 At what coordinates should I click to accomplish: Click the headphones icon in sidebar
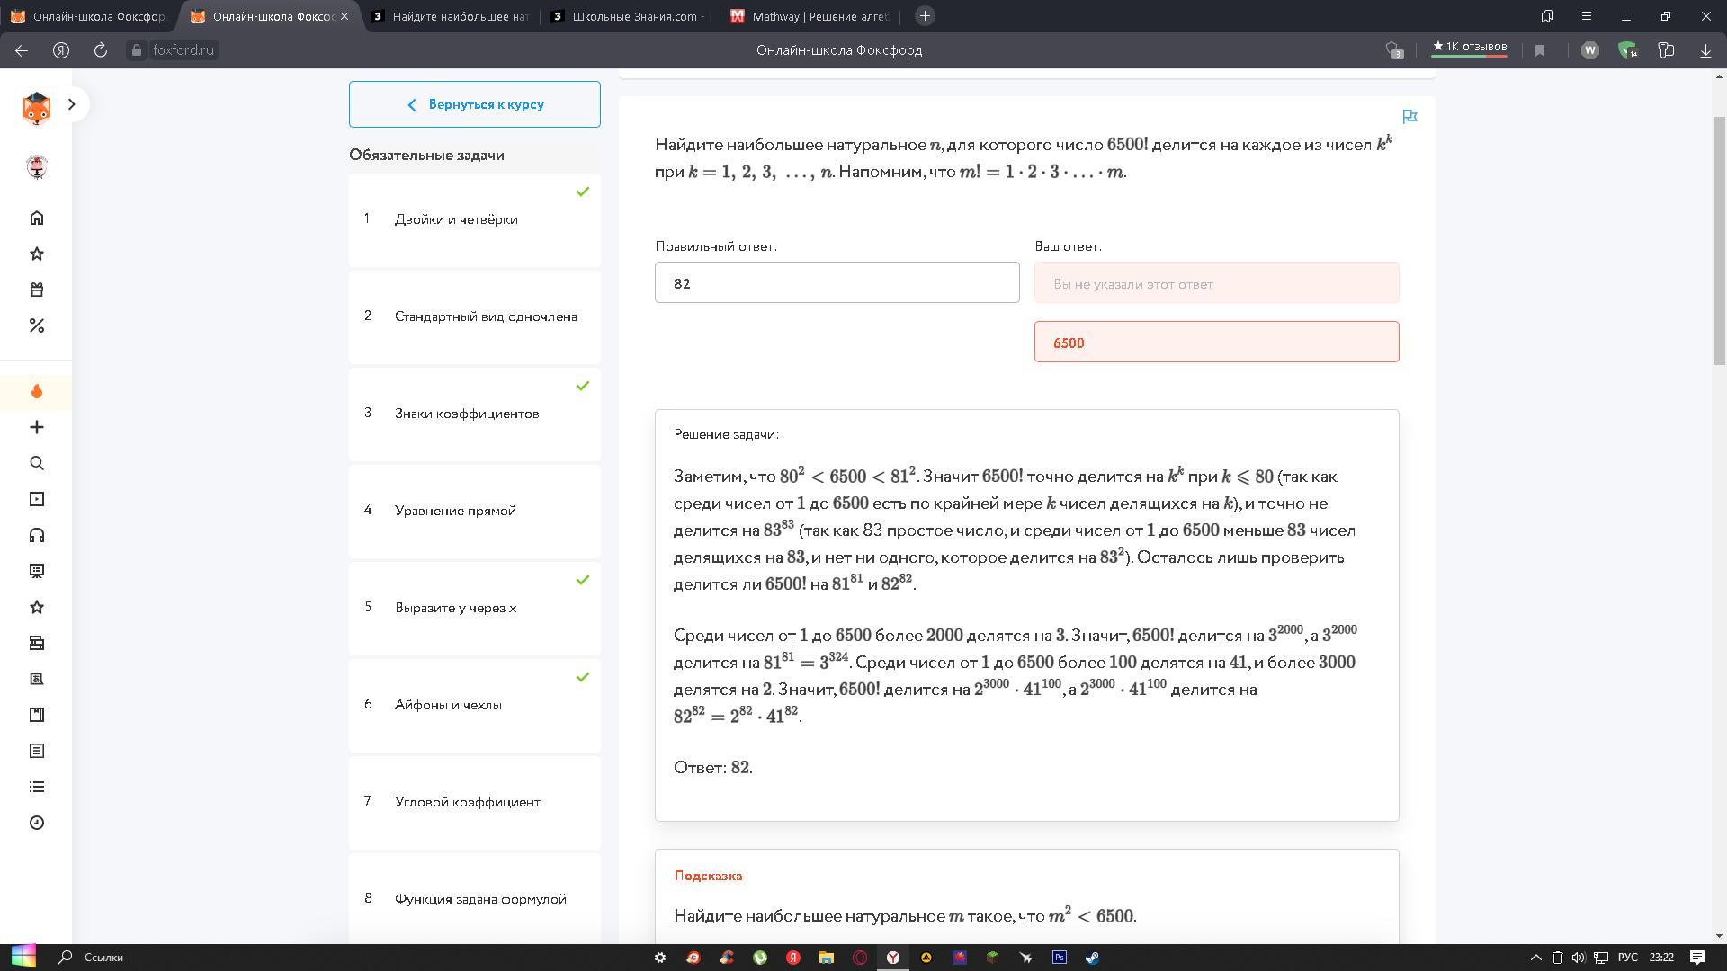coord(37,535)
